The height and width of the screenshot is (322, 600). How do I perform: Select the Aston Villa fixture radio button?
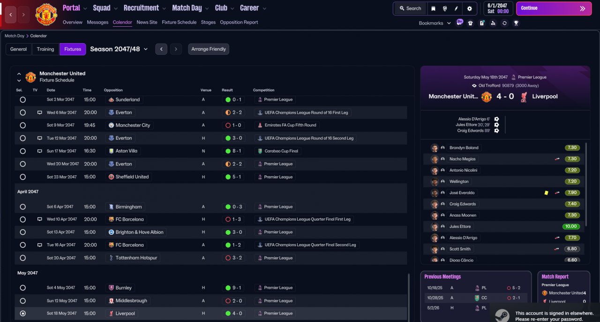(x=22, y=151)
